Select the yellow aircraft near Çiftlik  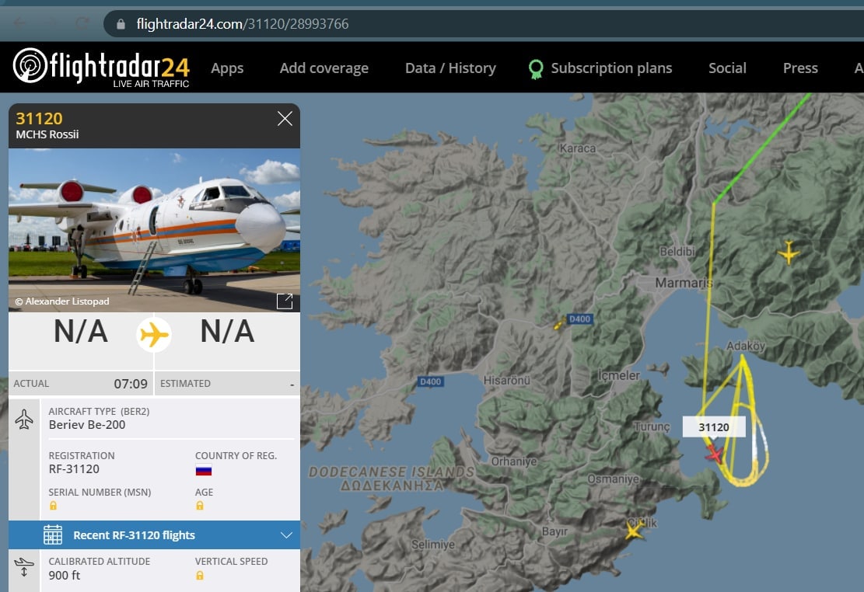[634, 530]
